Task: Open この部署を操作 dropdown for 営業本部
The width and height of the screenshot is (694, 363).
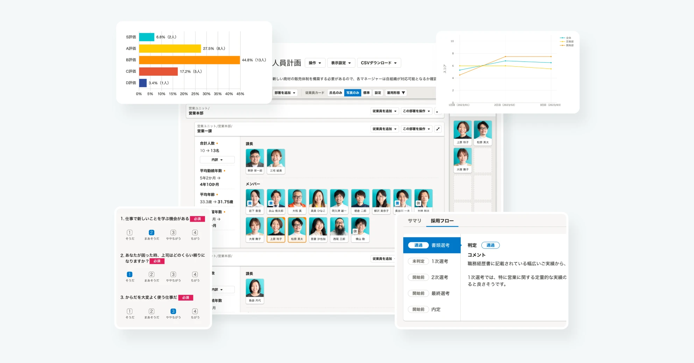Action: click(x=417, y=111)
